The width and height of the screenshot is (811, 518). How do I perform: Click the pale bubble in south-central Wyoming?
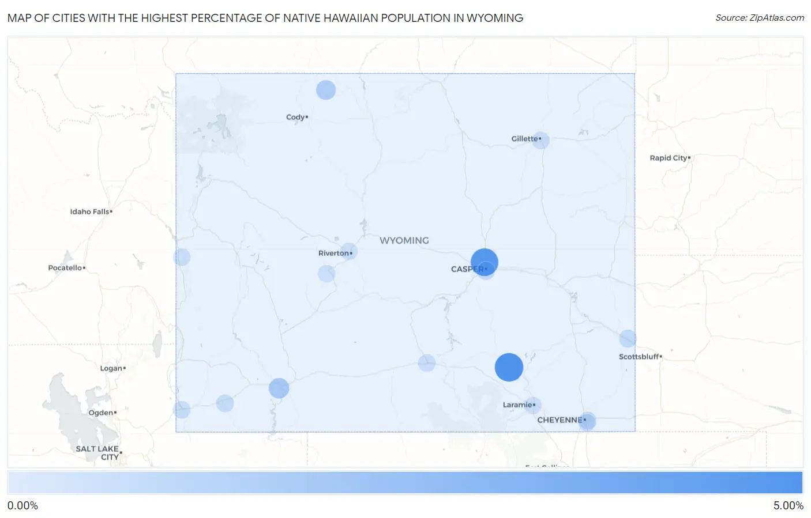coord(427,363)
